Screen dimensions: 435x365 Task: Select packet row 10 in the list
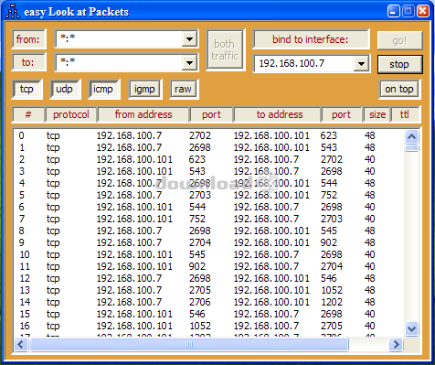(x=209, y=254)
